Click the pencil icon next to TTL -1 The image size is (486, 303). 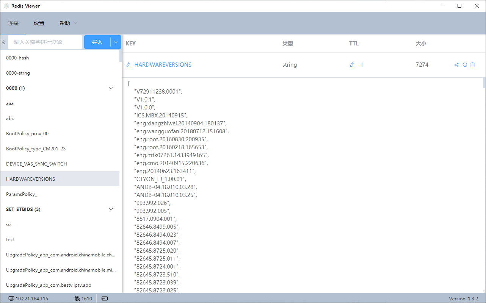click(352, 65)
